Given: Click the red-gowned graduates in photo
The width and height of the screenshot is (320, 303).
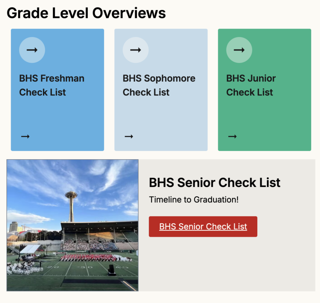Looking at the screenshot, I should point(88,258).
